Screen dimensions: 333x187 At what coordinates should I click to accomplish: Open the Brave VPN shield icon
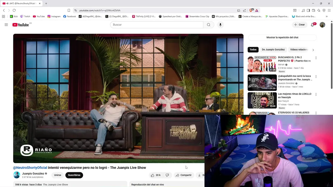coord(324,10)
